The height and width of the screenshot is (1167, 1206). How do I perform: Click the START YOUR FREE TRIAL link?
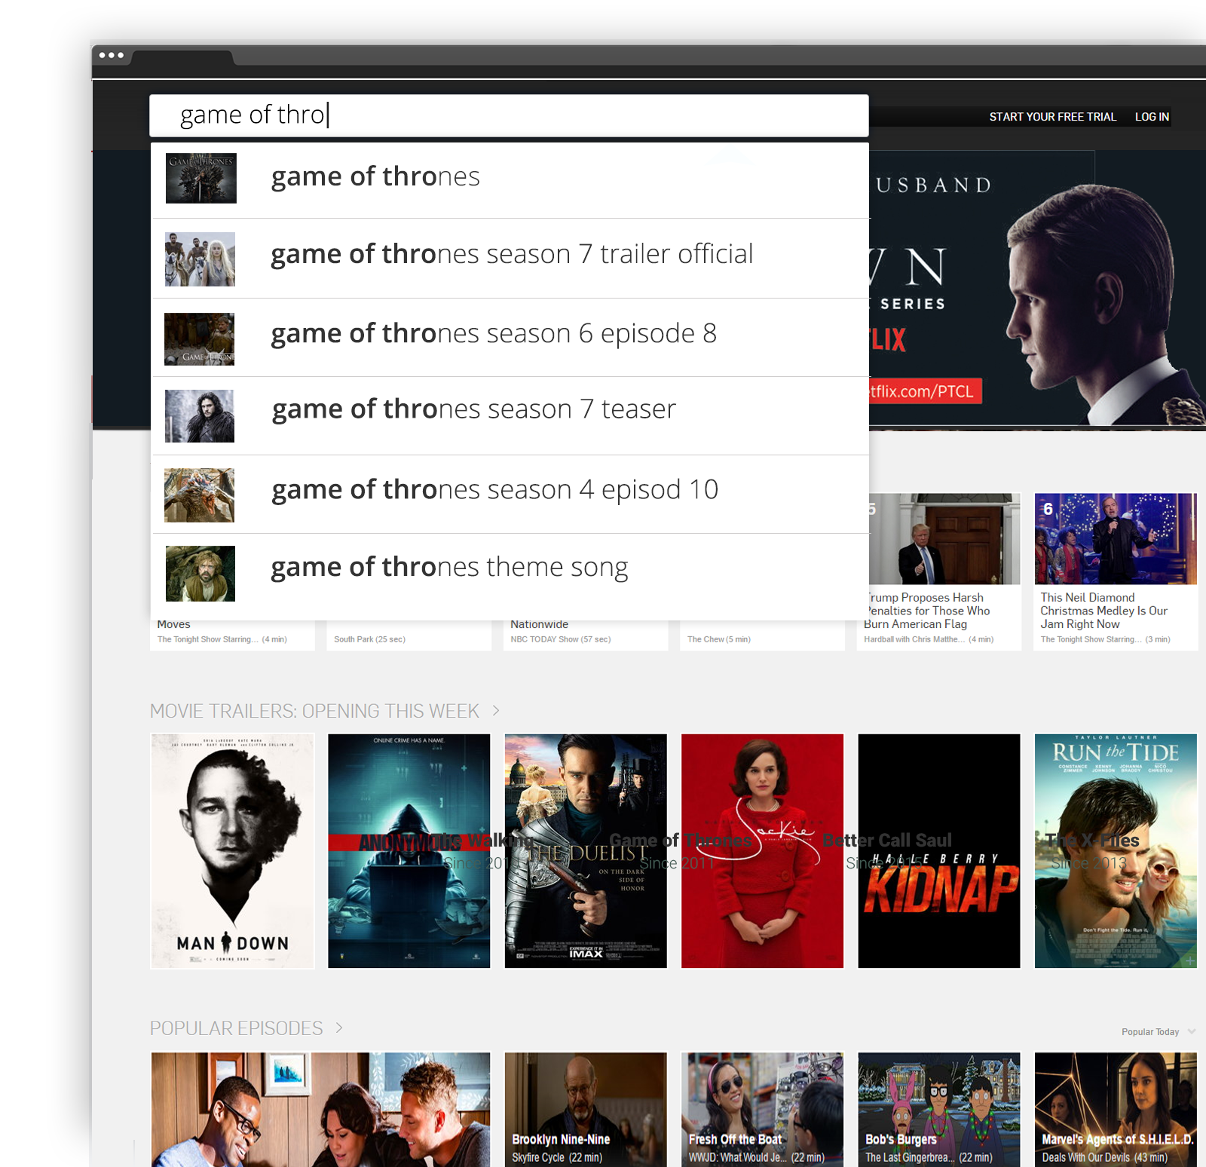click(x=1052, y=117)
